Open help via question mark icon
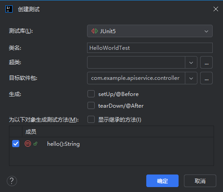Screen dimensions: 223x192 [x=12, y=181]
